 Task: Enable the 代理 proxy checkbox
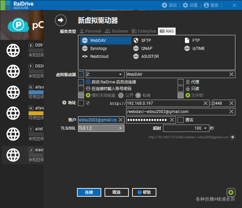(x=180, y=82)
